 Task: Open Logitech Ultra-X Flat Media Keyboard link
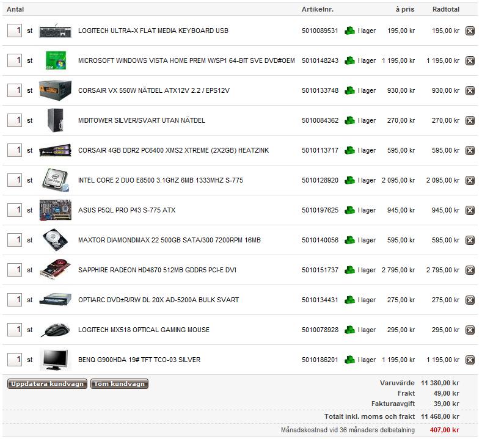(x=153, y=31)
